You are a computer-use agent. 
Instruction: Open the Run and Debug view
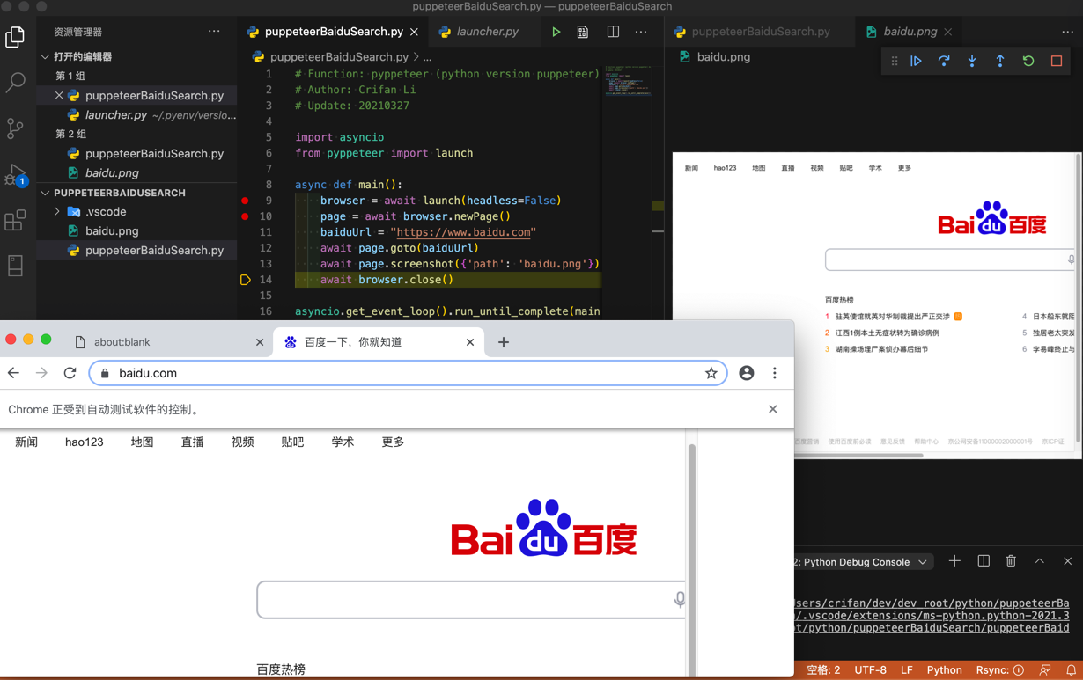tap(15, 174)
